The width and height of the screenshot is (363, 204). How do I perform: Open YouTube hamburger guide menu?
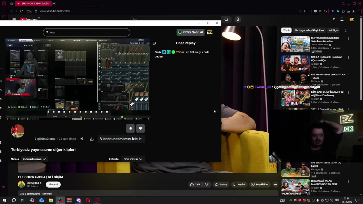[x=14, y=19]
